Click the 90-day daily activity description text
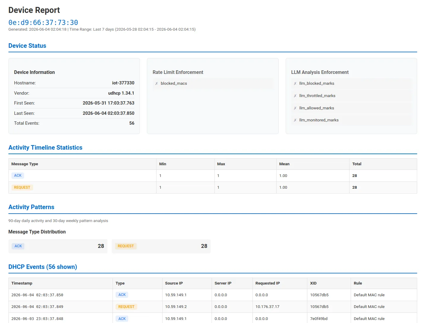The width and height of the screenshot is (425, 323). (58, 221)
